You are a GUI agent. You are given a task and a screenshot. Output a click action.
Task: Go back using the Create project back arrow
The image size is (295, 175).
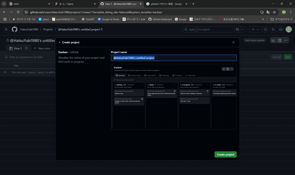coord(60,43)
